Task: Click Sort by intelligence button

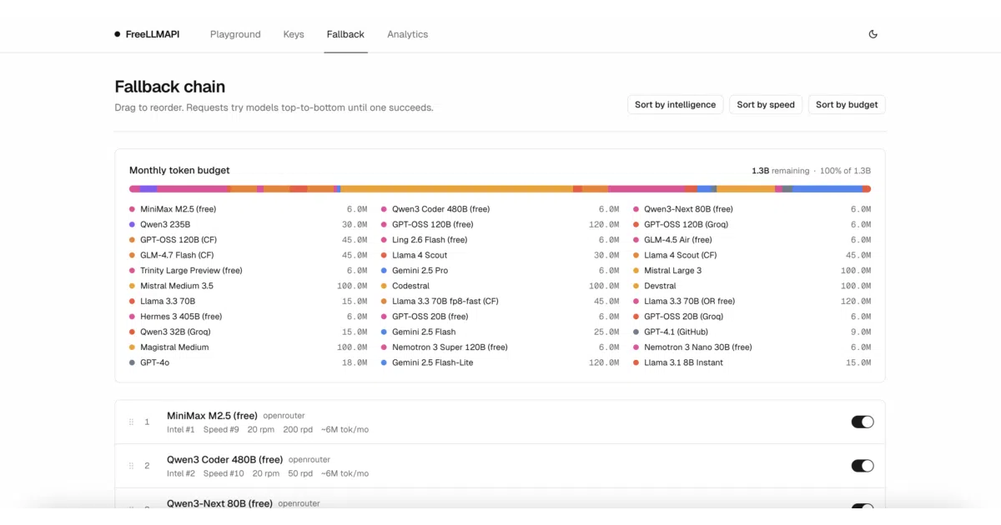Action: tap(675, 104)
